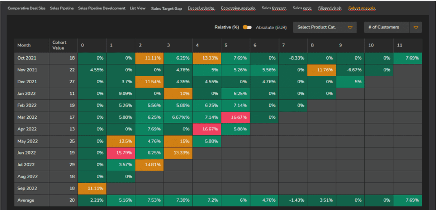Go to the Sales Pipeline Development tab

[101, 8]
